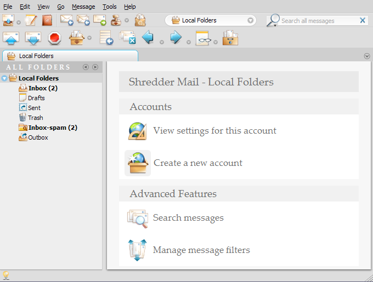Click the blue Back arrow icon
The width and height of the screenshot is (373, 282).
coord(148,37)
